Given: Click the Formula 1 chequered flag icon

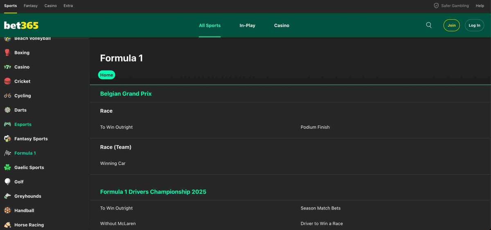Looking at the screenshot, I should point(7,153).
